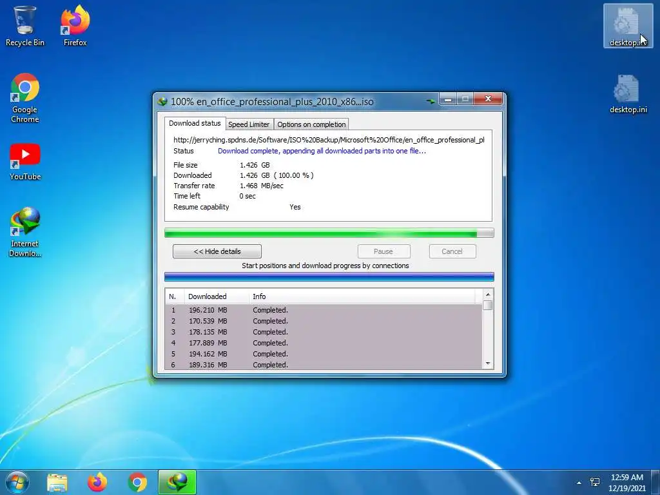Screen dimensions: 660x495
Task: Click the 'Download complete, appending' status text
Action: 322,151
